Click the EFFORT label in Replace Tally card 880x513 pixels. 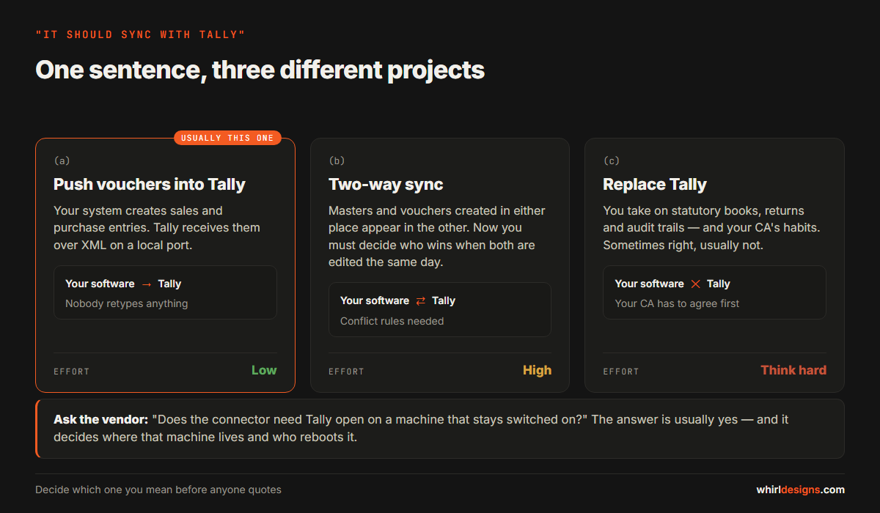pos(621,372)
